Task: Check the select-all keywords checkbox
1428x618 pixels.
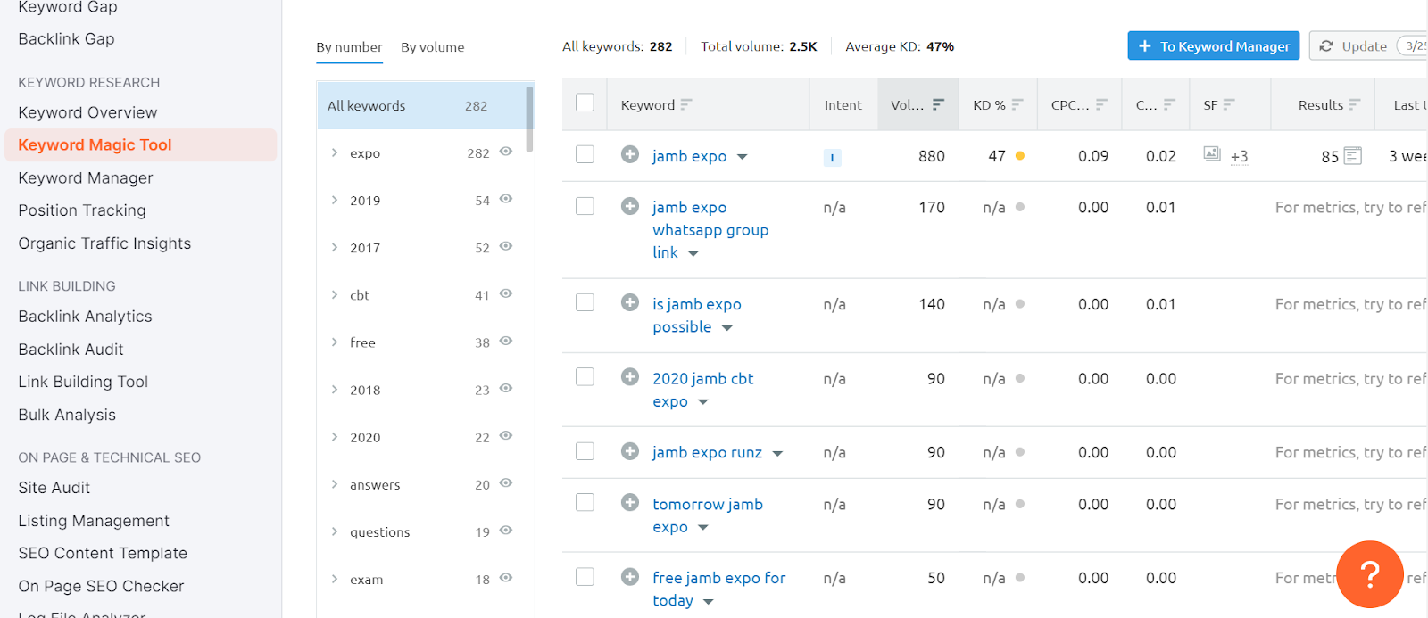Action: [585, 103]
